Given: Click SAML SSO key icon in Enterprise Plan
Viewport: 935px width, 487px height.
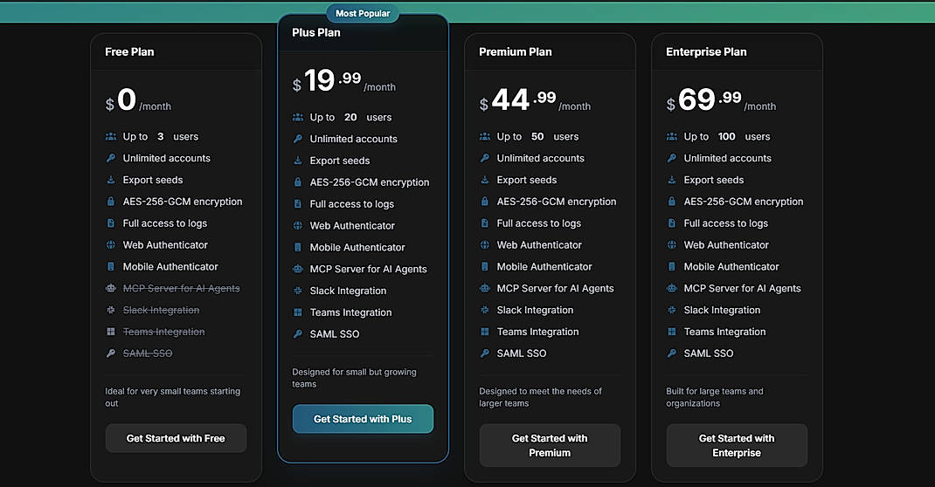Looking at the screenshot, I should click(671, 353).
